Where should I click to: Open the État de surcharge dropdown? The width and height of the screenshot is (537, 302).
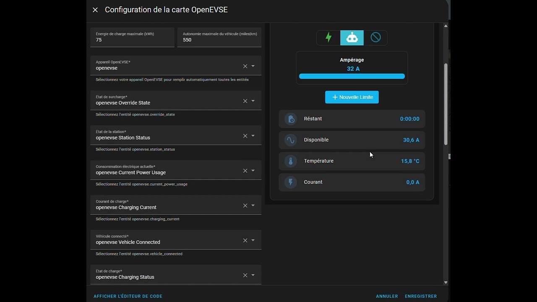[x=253, y=101]
